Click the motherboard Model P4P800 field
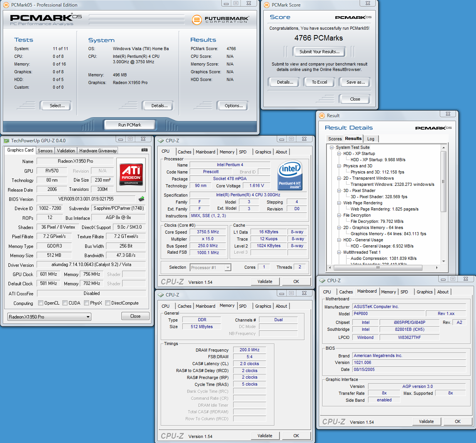 (x=389, y=313)
